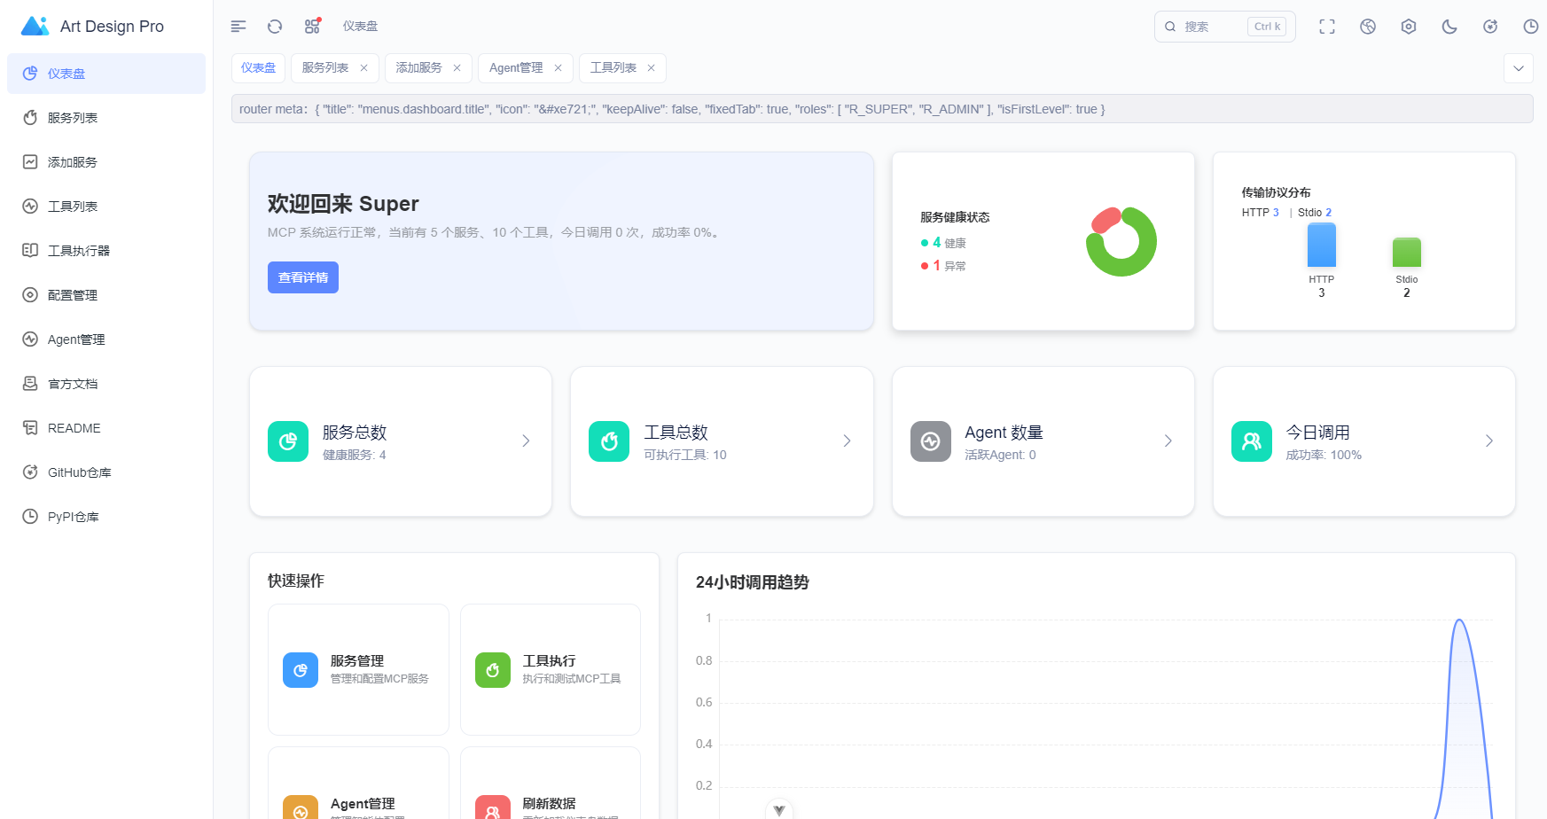The width and height of the screenshot is (1547, 819).
Task: Expand the Agent 数量 card arrow
Action: [1168, 441]
